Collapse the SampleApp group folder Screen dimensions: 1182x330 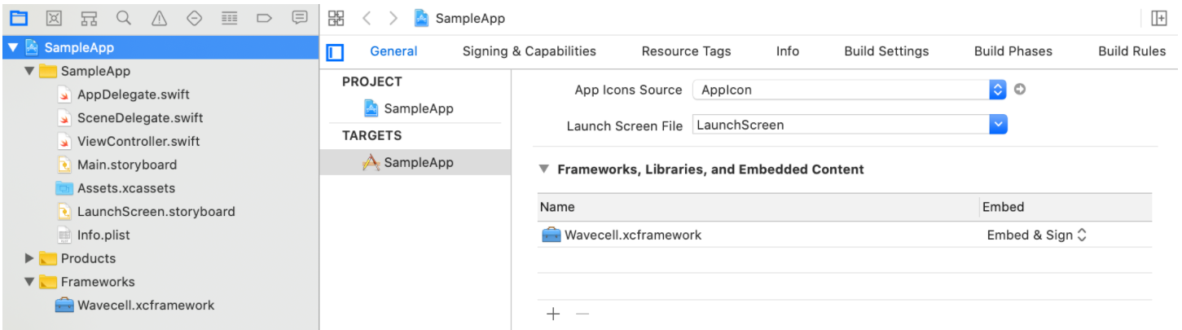(x=29, y=71)
